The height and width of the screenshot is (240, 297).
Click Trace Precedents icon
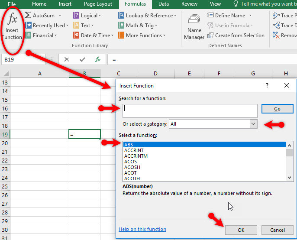276,15
